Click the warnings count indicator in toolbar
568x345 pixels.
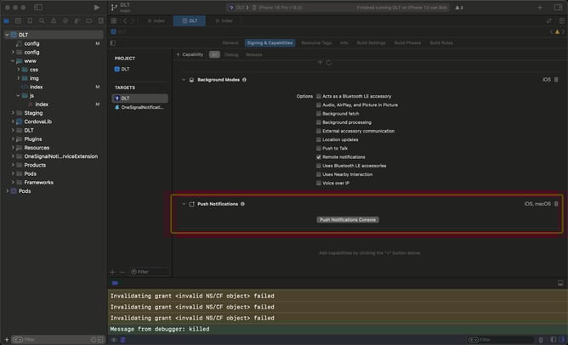click(459, 8)
